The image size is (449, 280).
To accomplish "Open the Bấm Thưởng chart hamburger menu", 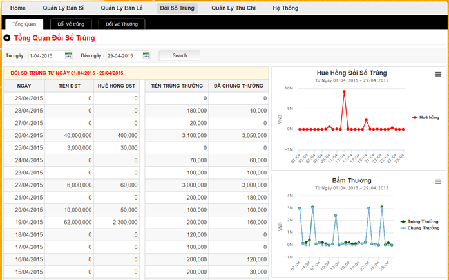I will [x=438, y=182].
